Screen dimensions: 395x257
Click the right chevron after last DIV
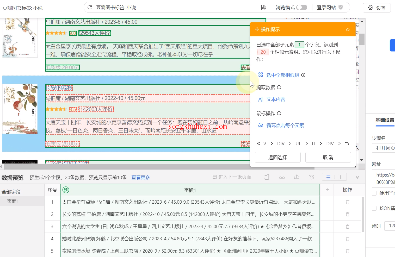339,143
